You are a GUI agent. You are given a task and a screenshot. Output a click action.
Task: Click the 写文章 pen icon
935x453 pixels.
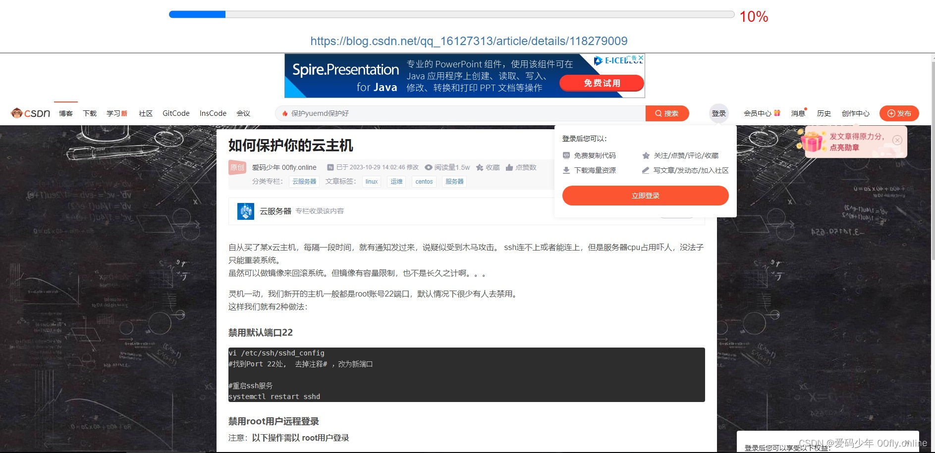coord(646,170)
